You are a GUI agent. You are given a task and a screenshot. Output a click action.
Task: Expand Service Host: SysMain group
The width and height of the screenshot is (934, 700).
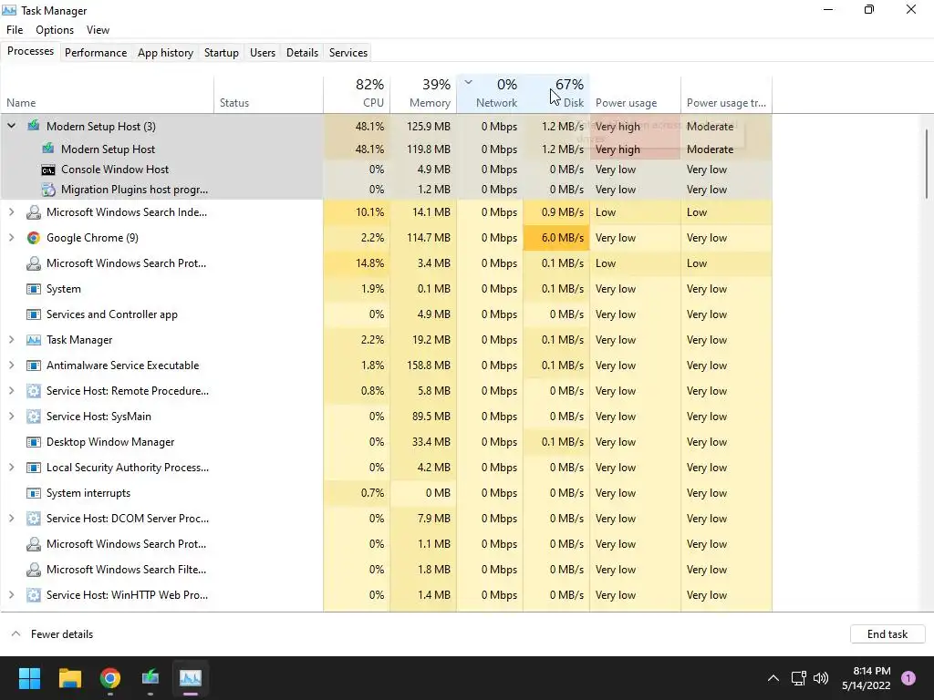click(x=11, y=417)
